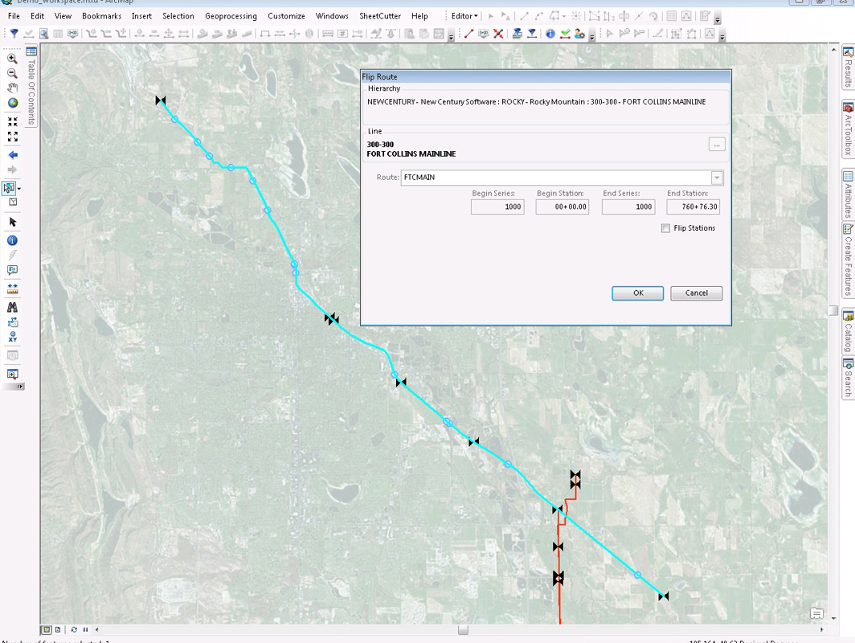Go back to previous extent
Viewport: 855px width, 643px height.
(12, 155)
